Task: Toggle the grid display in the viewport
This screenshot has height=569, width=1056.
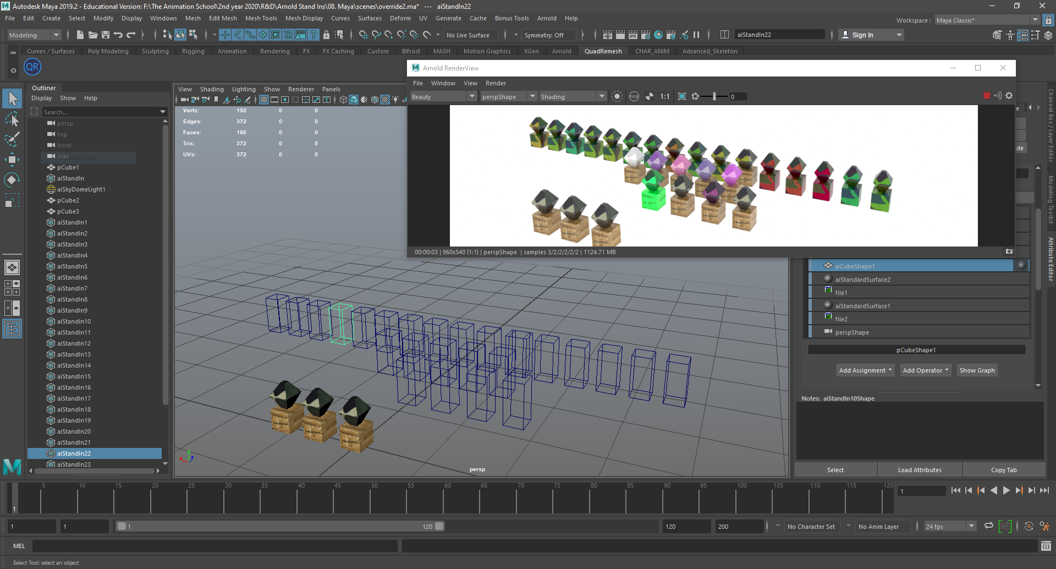Action: [x=264, y=100]
